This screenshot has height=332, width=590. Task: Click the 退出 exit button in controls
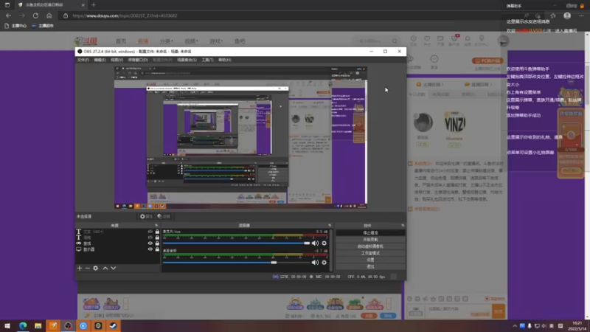pos(370,266)
